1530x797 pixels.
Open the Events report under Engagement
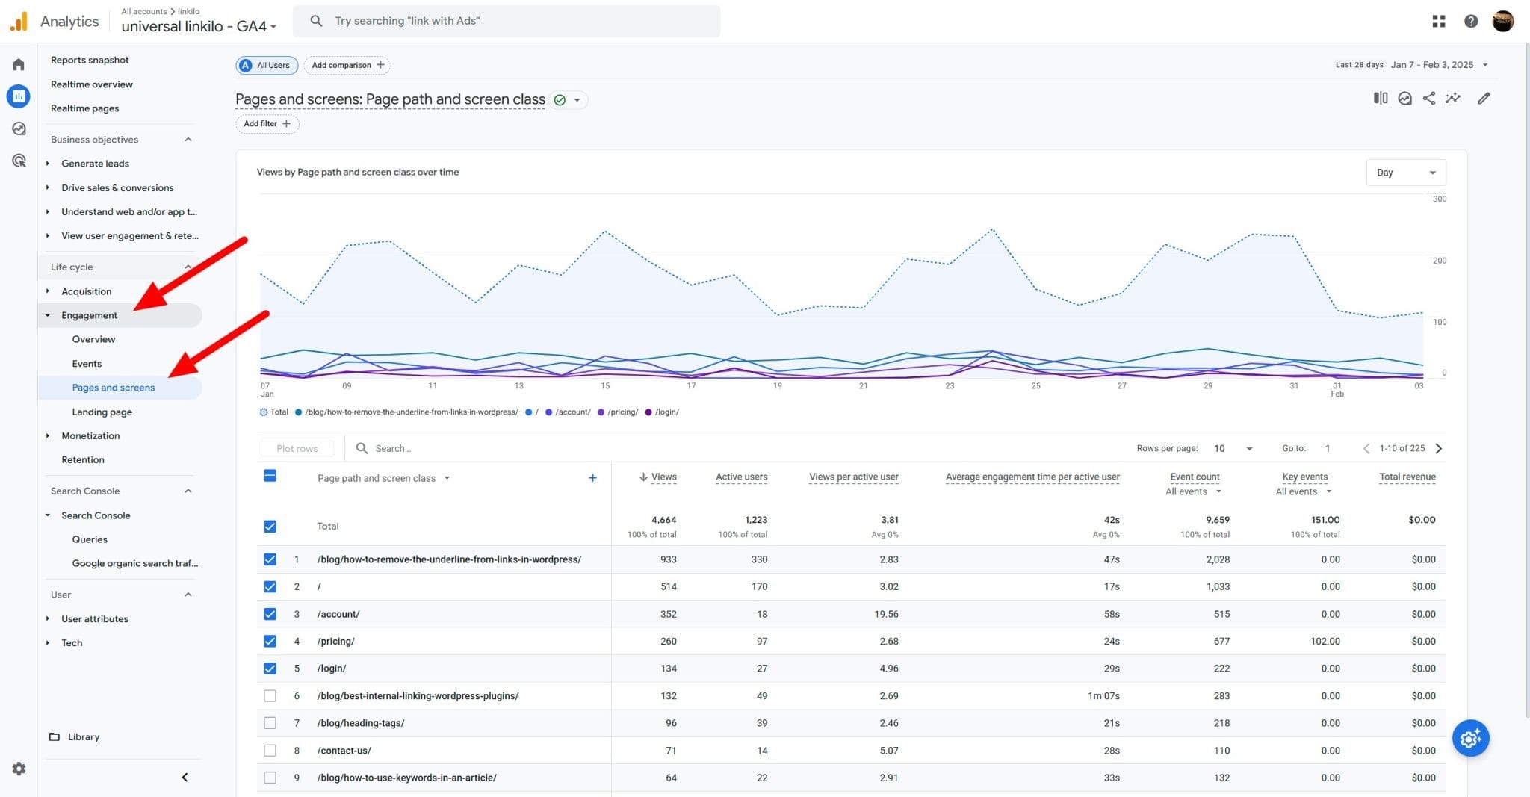click(87, 364)
